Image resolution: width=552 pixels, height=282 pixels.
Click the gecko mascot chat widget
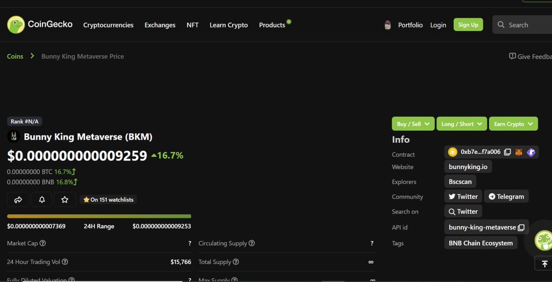coord(544,240)
